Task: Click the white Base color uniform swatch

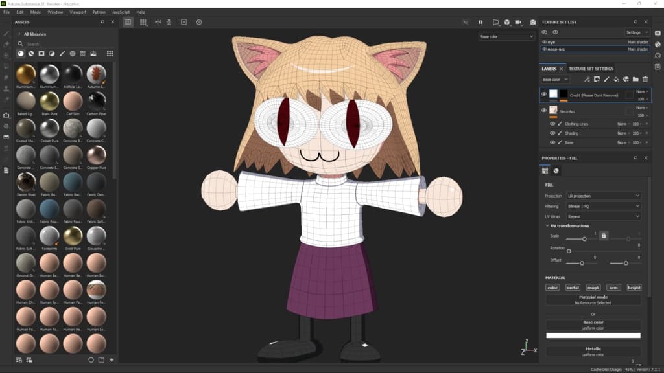Action: (593, 335)
